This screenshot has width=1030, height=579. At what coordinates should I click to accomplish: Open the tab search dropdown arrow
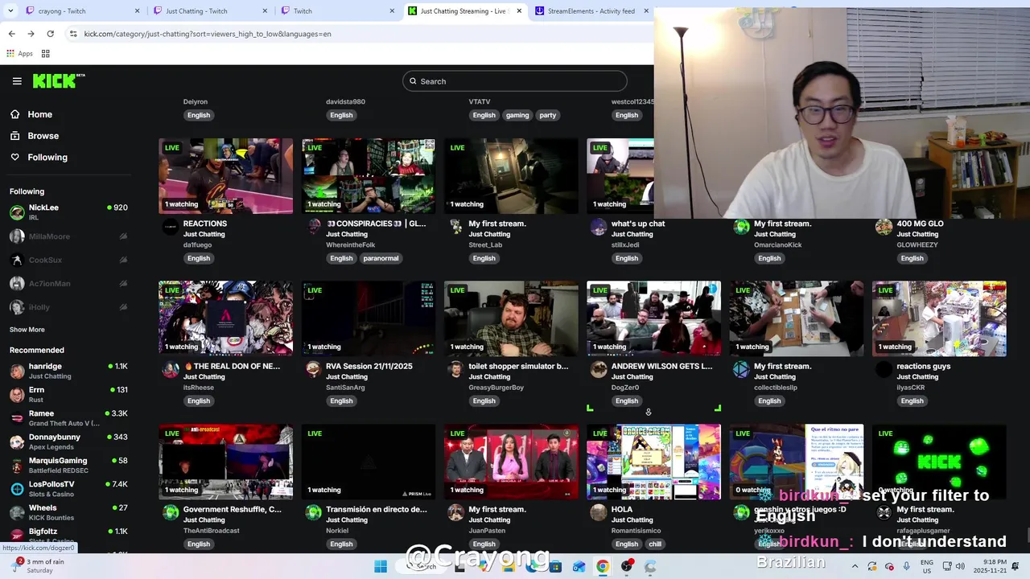click(x=11, y=11)
